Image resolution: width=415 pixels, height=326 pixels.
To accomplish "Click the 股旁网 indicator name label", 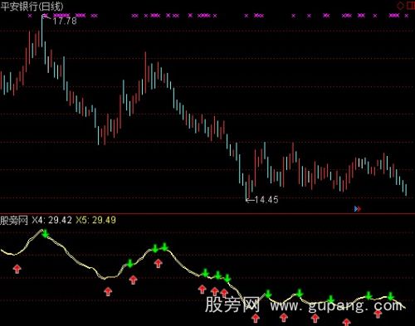I will coord(14,221).
